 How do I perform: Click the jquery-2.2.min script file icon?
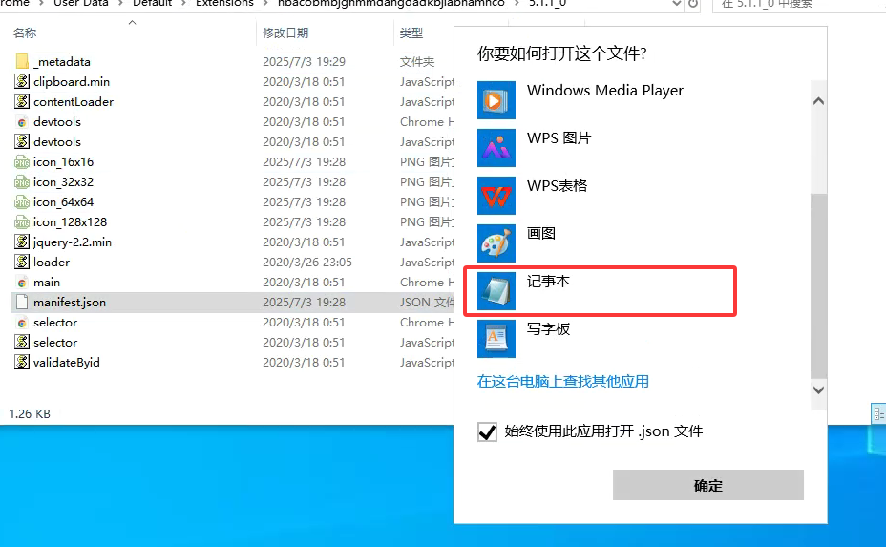pos(22,242)
